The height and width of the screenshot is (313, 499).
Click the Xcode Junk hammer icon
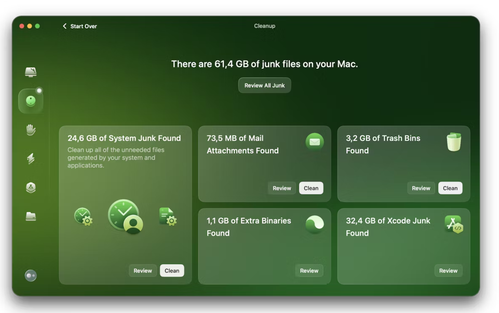pyautogui.click(x=454, y=224)
